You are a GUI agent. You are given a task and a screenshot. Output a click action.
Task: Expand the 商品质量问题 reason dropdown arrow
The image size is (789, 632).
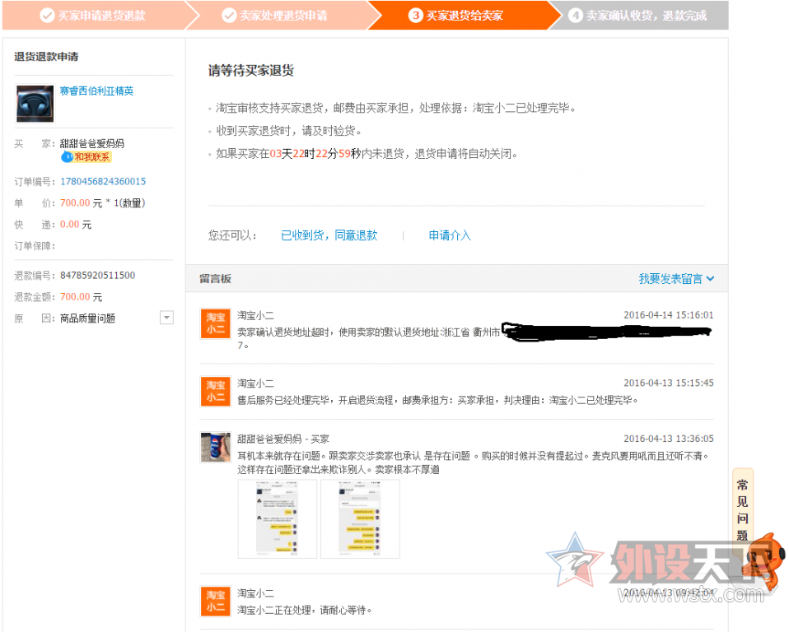point(166,318)
